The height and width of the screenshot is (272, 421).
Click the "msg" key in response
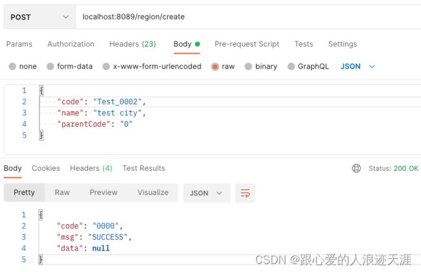(67, 237)
